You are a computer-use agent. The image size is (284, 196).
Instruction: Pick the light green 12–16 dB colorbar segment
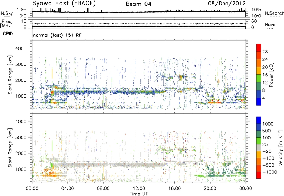pyautogui.click(x=259, y=79)
